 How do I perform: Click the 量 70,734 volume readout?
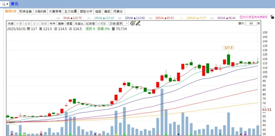point(119,29)
